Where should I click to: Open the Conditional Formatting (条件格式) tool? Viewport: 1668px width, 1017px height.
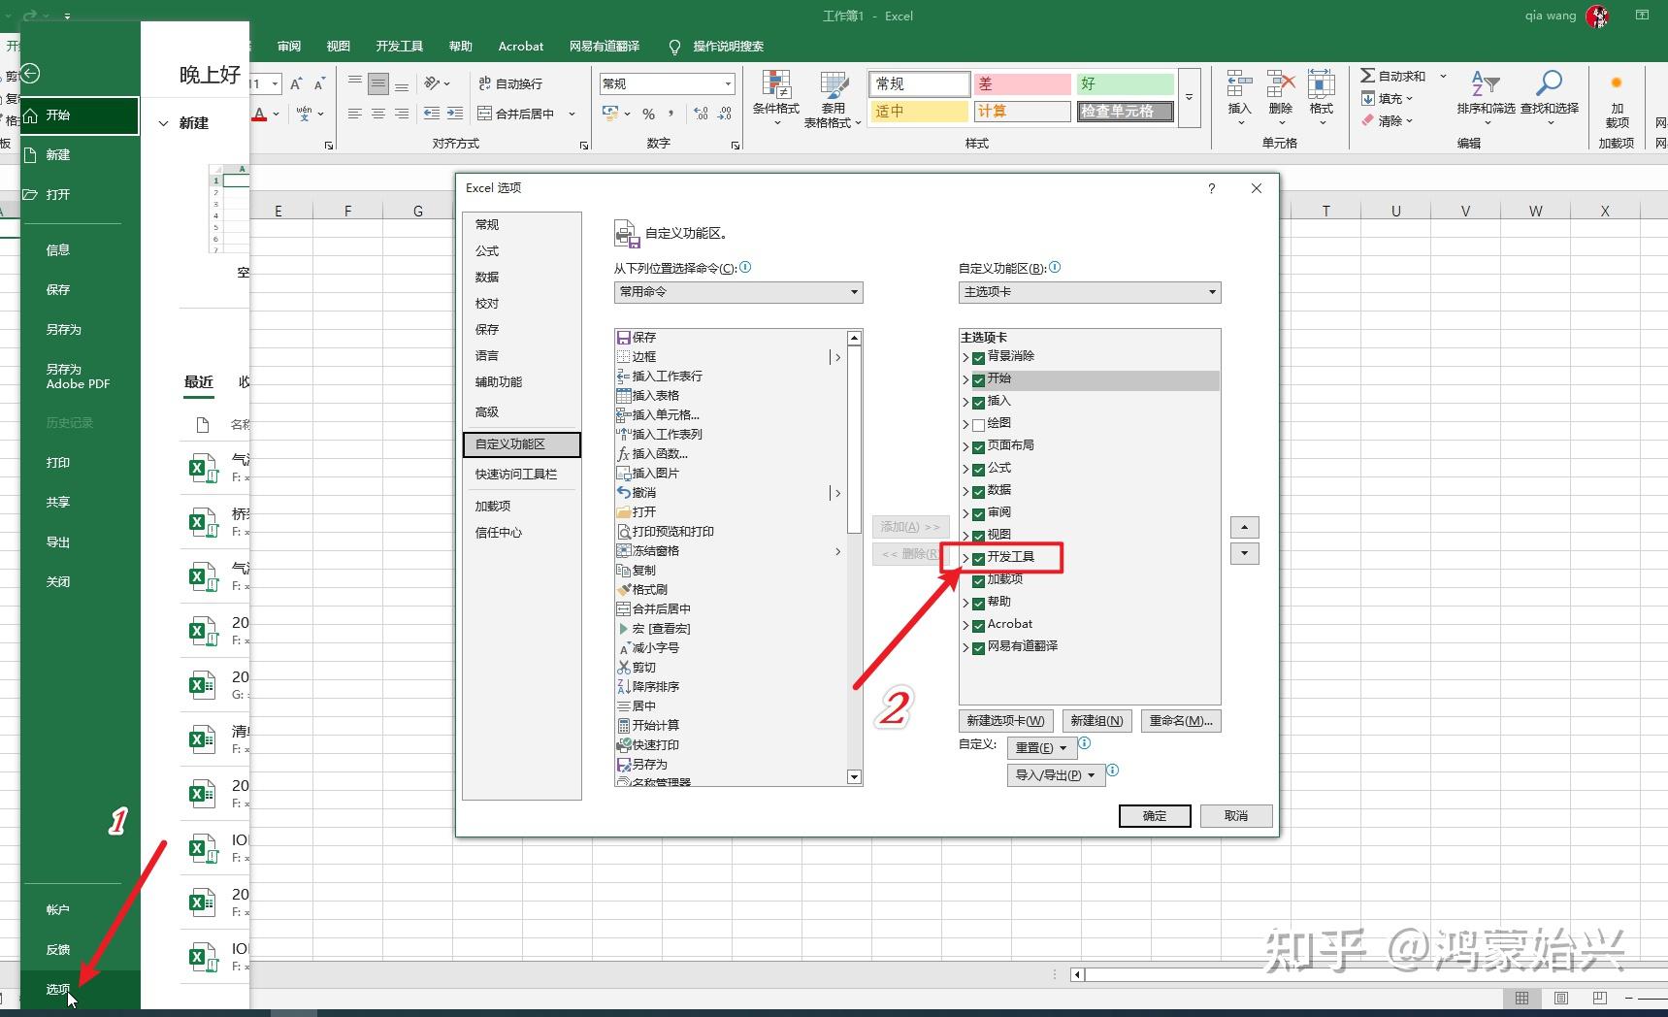[775, 98]
